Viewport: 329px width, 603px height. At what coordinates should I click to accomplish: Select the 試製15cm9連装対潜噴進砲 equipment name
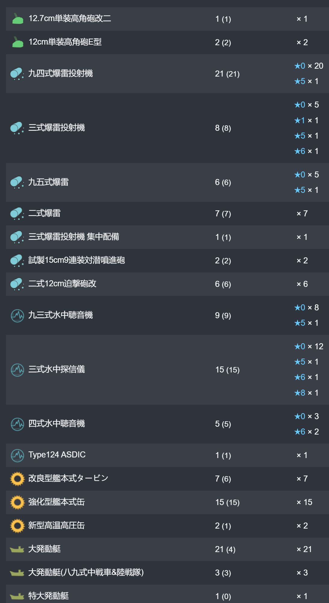coord(76,260)
